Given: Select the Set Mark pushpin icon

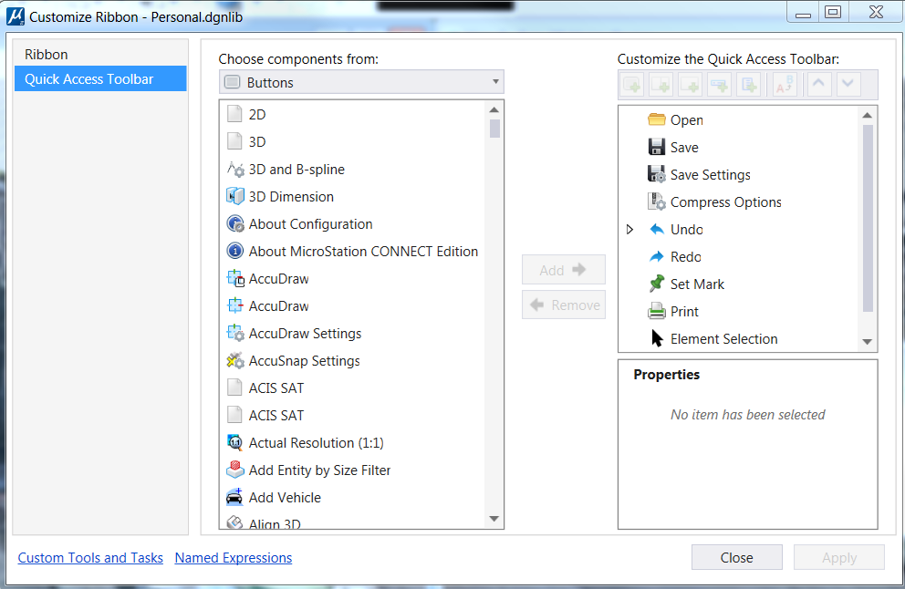Looking at the screenshot, I should 656,284.
